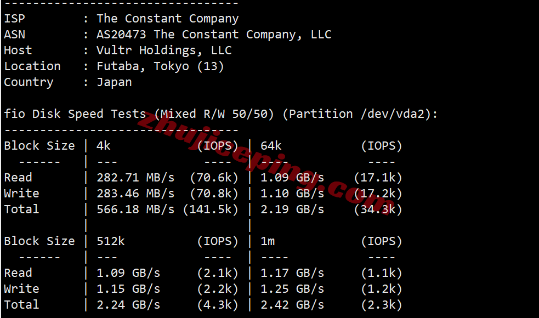Click the 64k block size column header

[271, 146]
